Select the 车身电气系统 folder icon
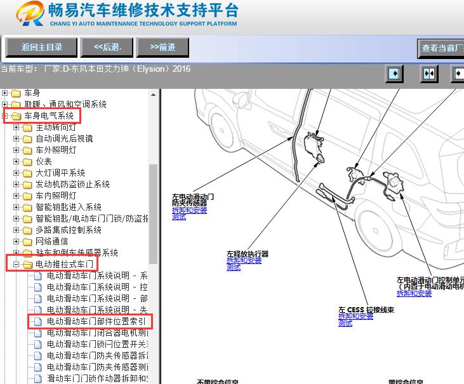Viewport: 464px width, 384px height. (x=16, y=116)
